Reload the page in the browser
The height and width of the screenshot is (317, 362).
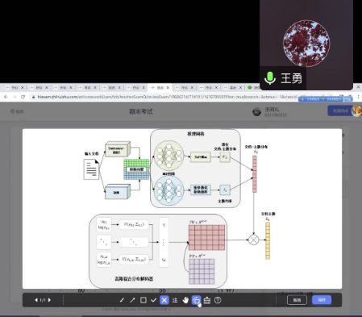23,97
